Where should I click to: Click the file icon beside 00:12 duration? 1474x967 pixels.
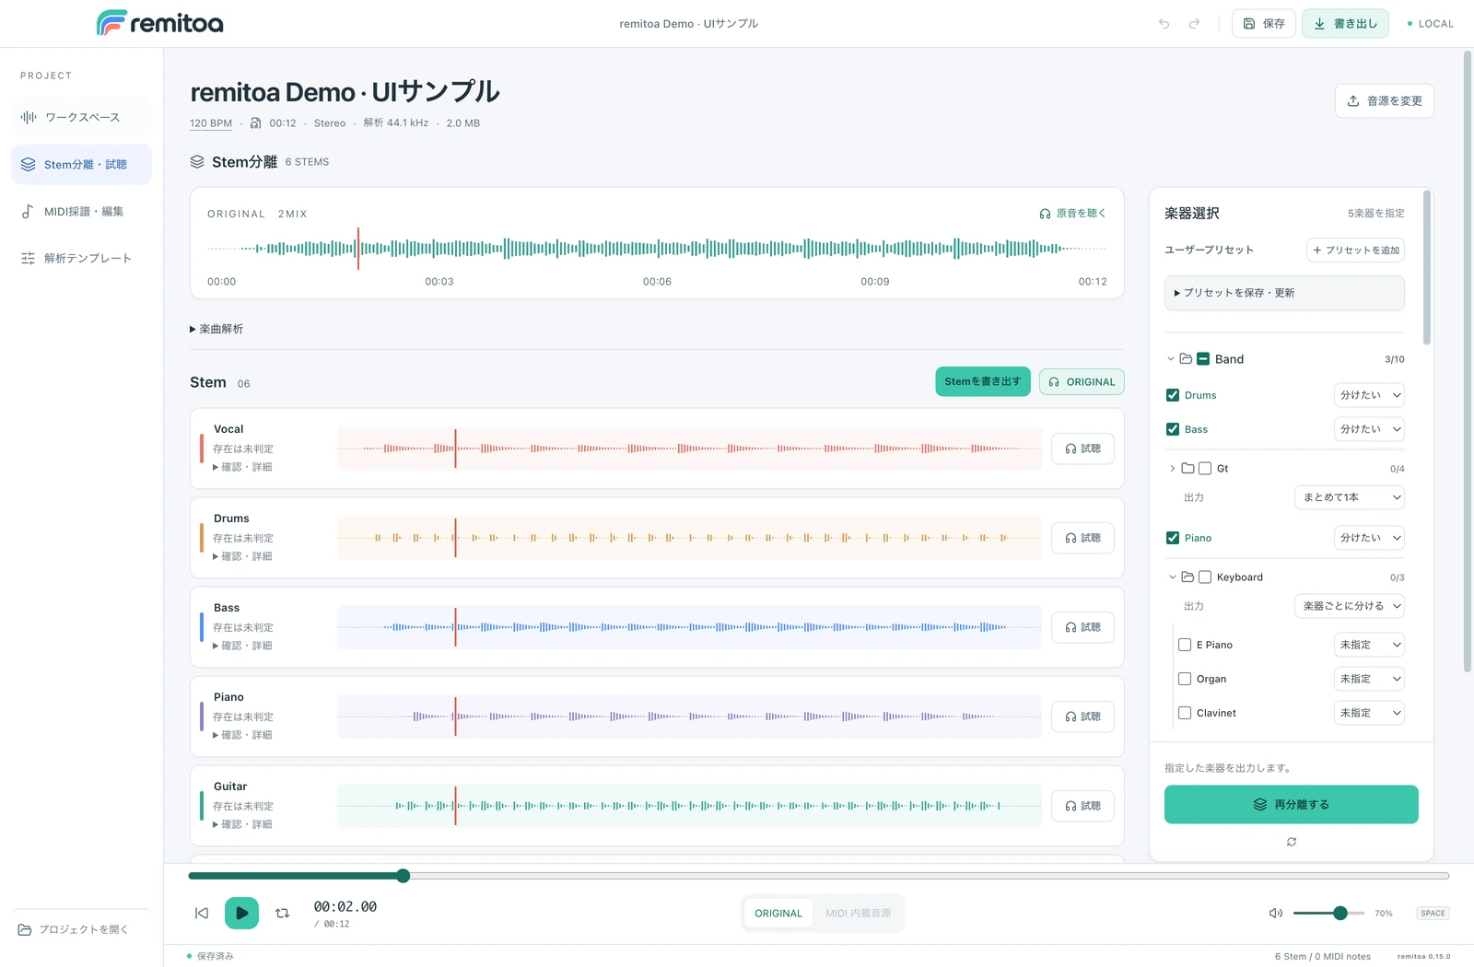coord(255,123)
